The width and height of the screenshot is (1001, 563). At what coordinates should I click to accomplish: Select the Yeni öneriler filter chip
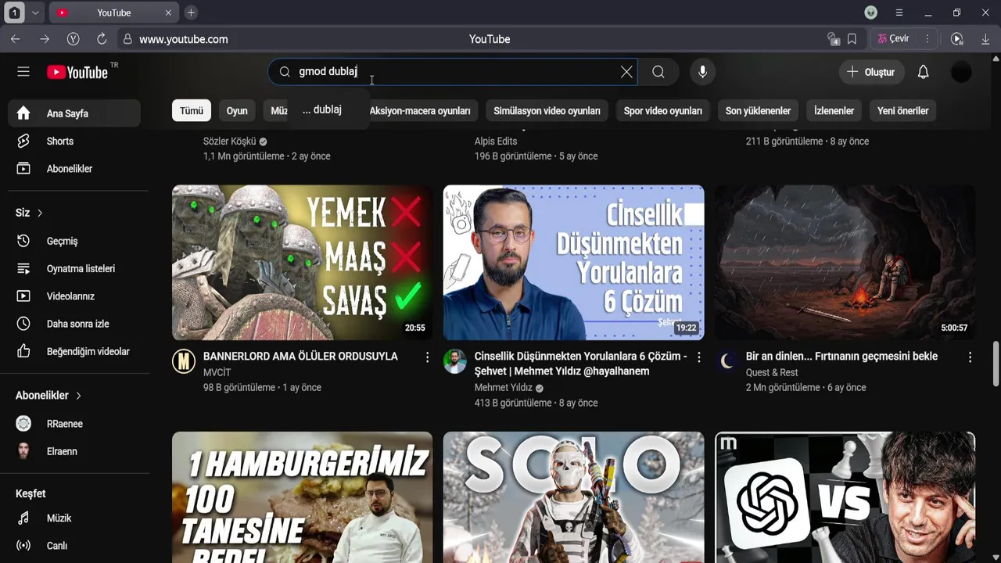pyautogui.click(x=902, y=111)
